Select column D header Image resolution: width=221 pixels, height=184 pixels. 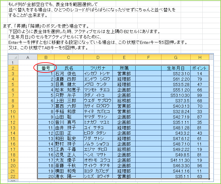(98, 57)
